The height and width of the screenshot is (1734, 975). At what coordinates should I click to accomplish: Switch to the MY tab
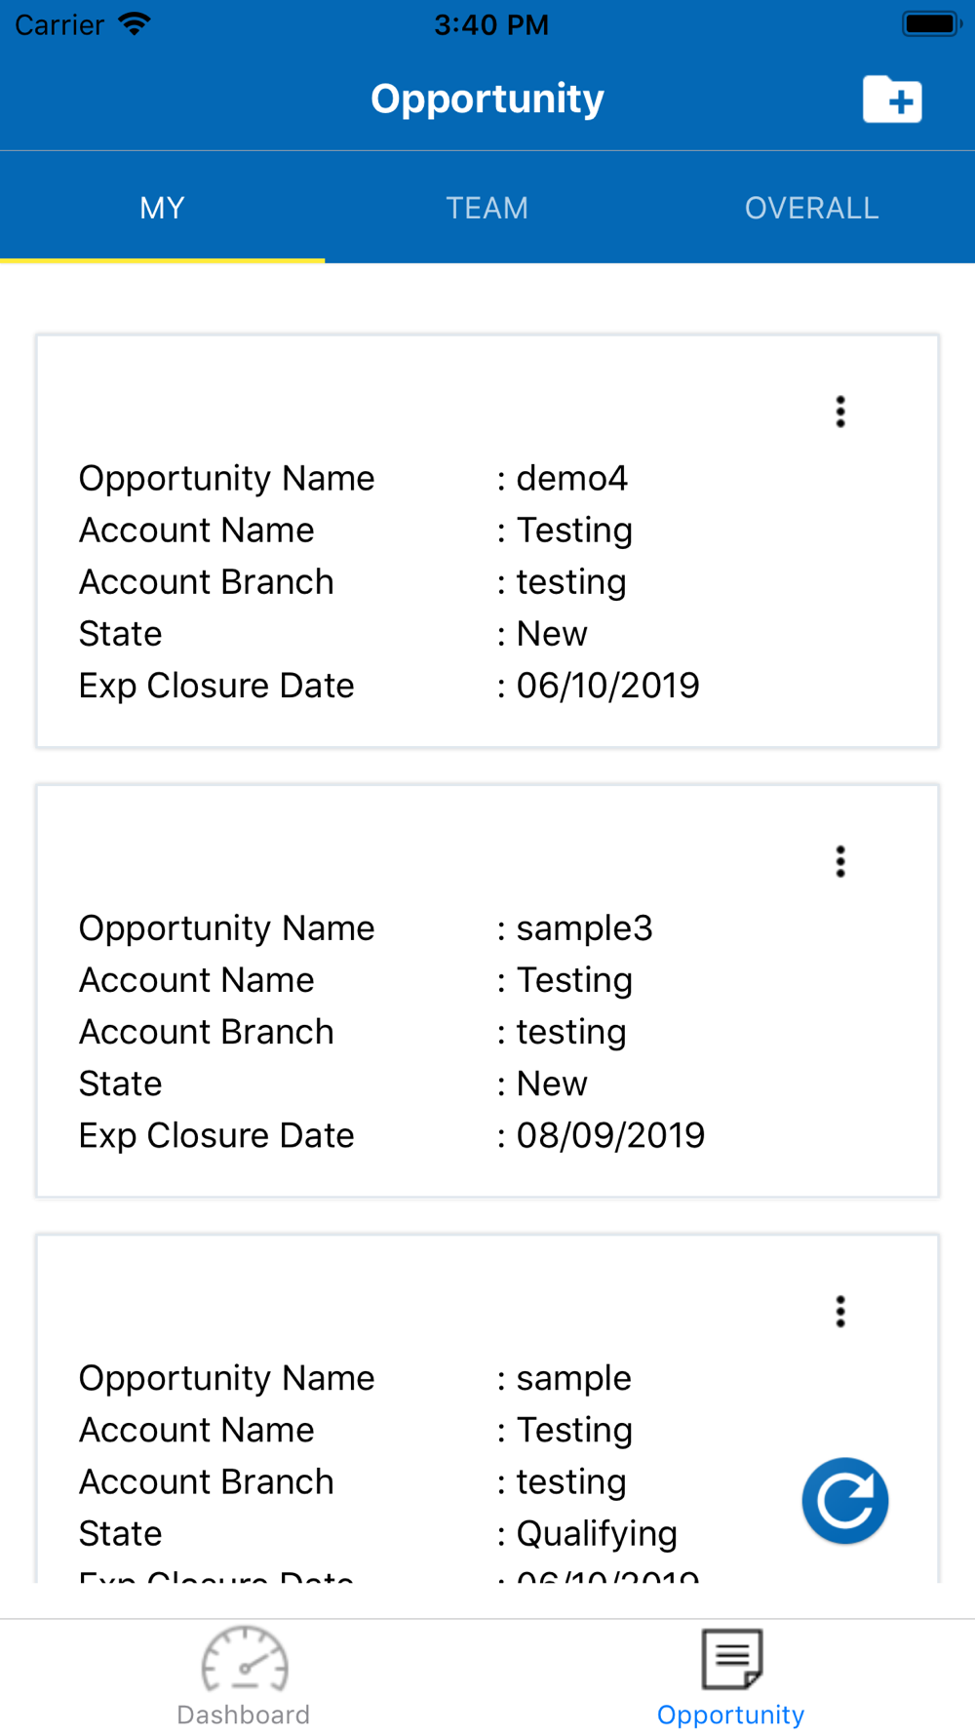pos(162,208)
